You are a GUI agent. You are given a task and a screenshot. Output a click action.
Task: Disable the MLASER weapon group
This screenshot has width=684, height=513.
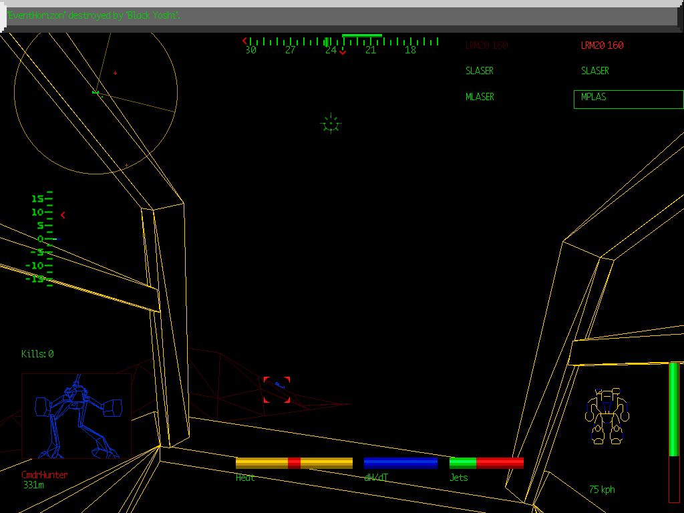pyautogui.click(x=480, y=96)
